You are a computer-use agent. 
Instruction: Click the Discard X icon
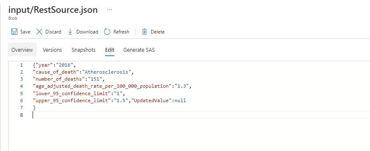tap(39, 32)
